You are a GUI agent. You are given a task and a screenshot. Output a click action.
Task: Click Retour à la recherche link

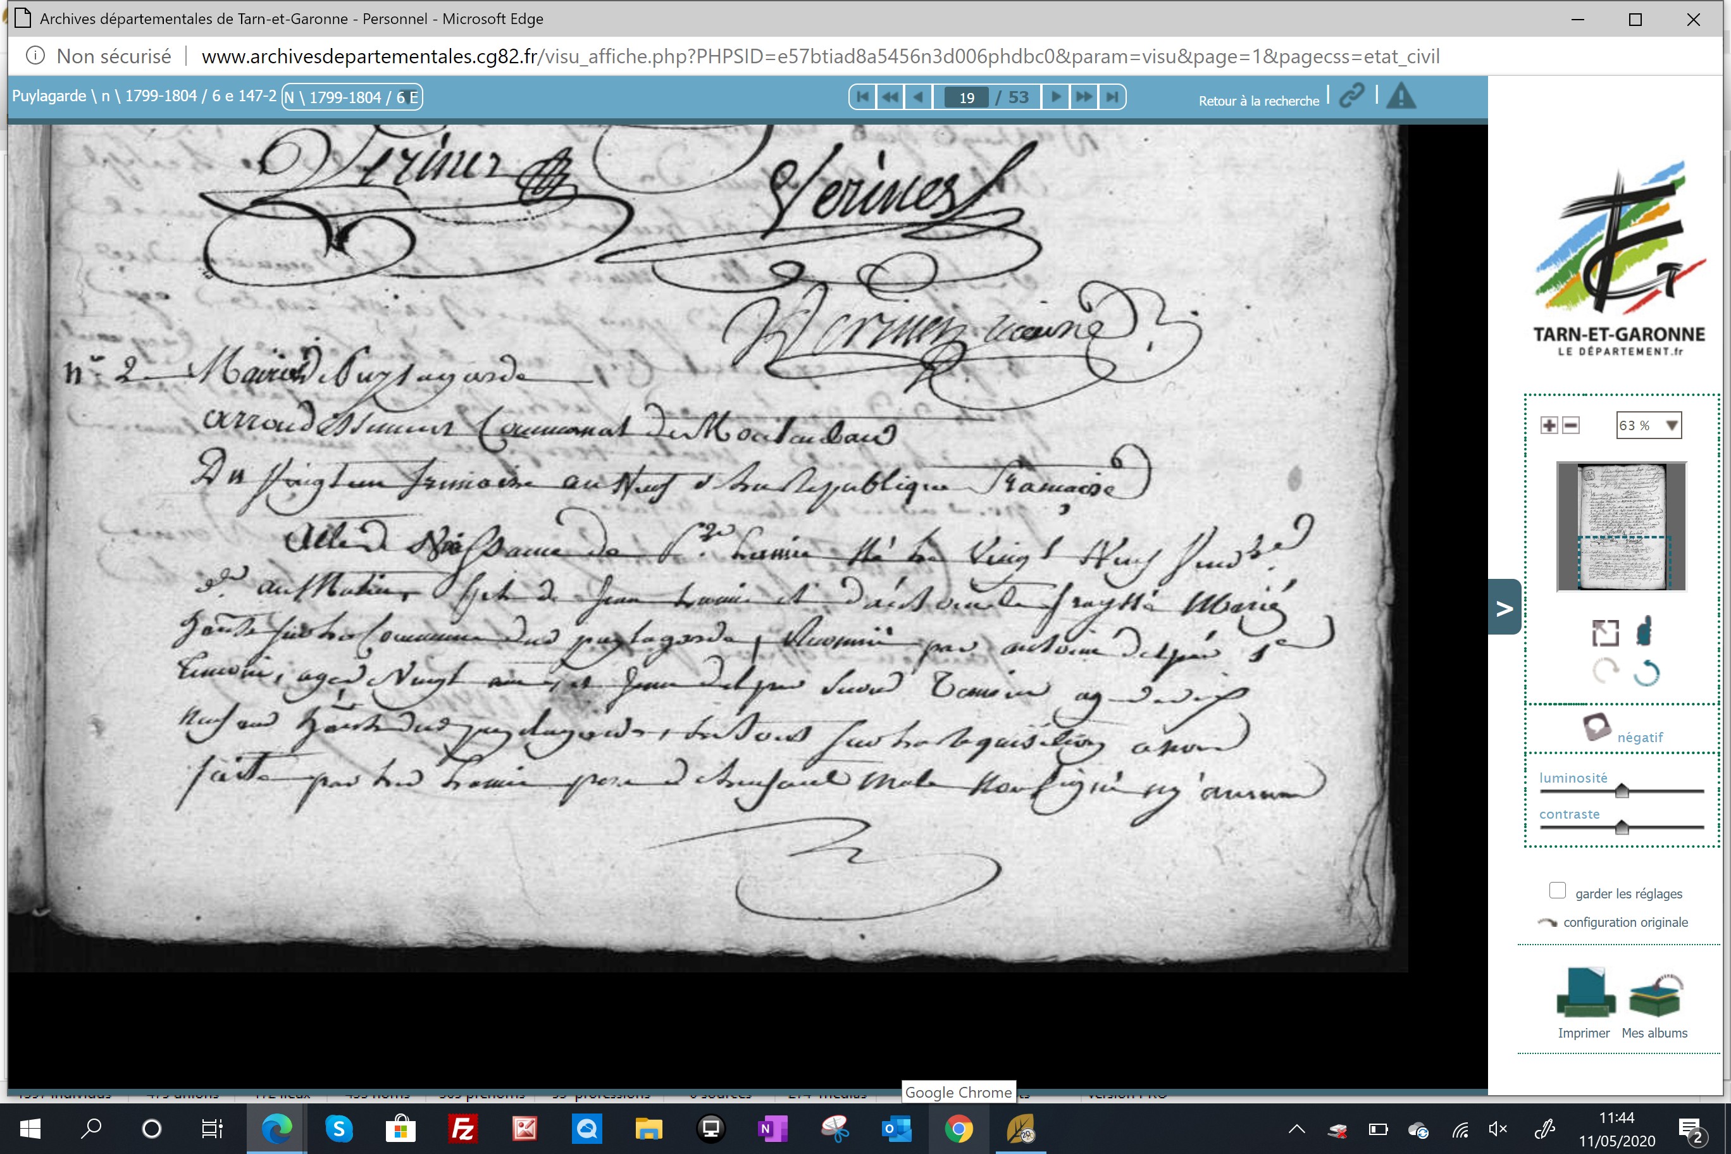point(1258,101)
